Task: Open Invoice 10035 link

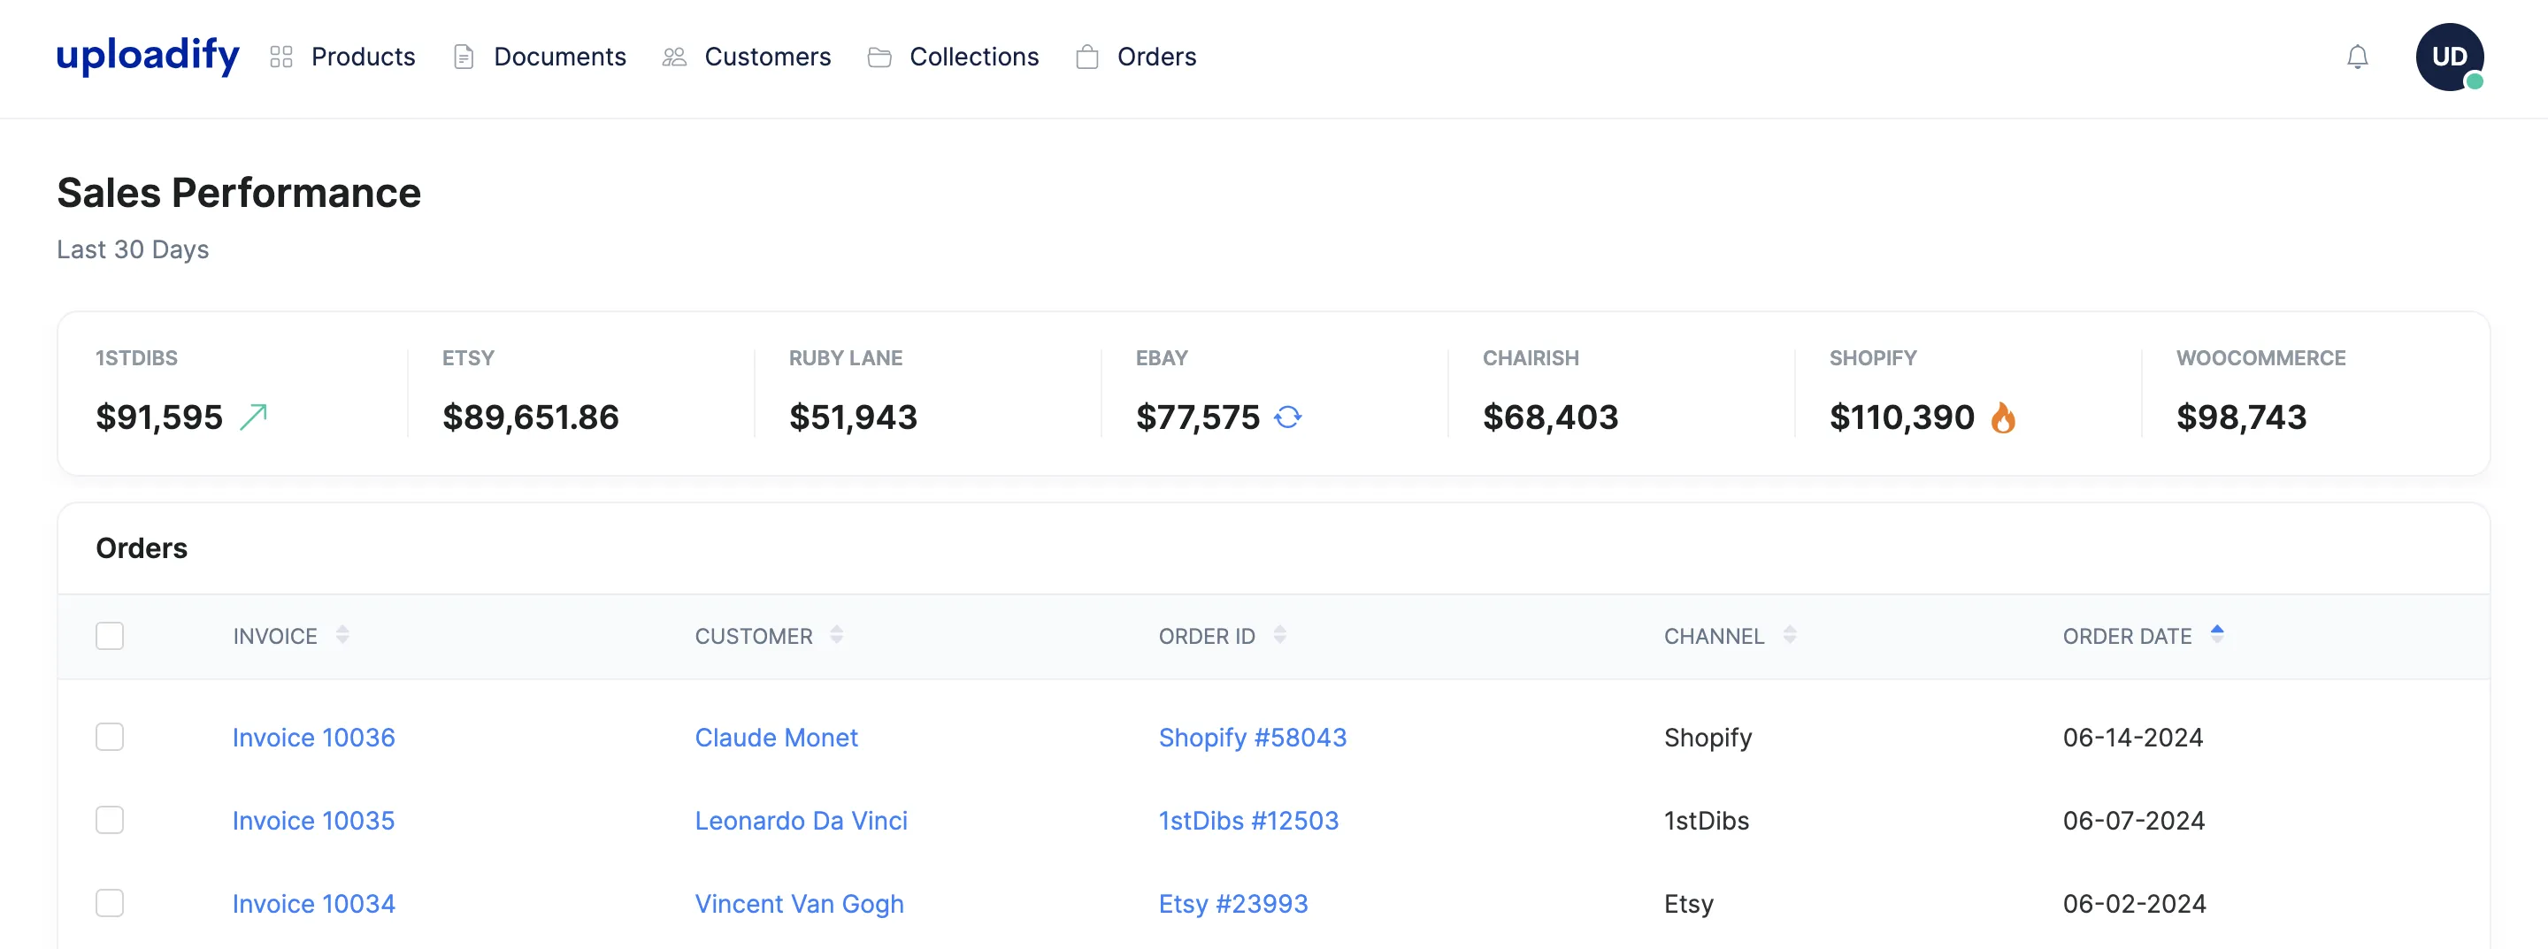Action: pyautogui.click(x=313, y=821)
